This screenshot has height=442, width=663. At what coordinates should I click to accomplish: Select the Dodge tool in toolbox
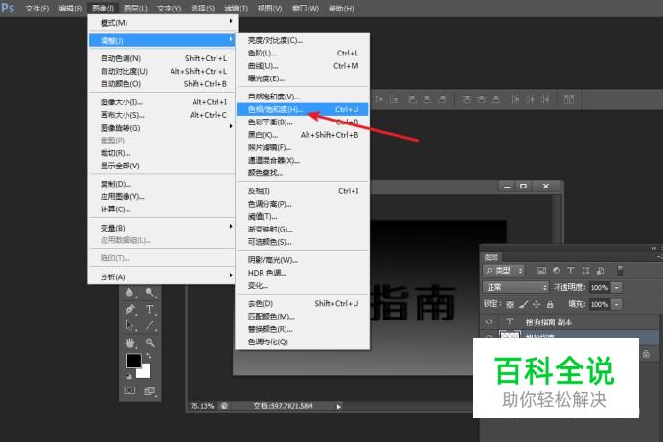pos(149,292)
